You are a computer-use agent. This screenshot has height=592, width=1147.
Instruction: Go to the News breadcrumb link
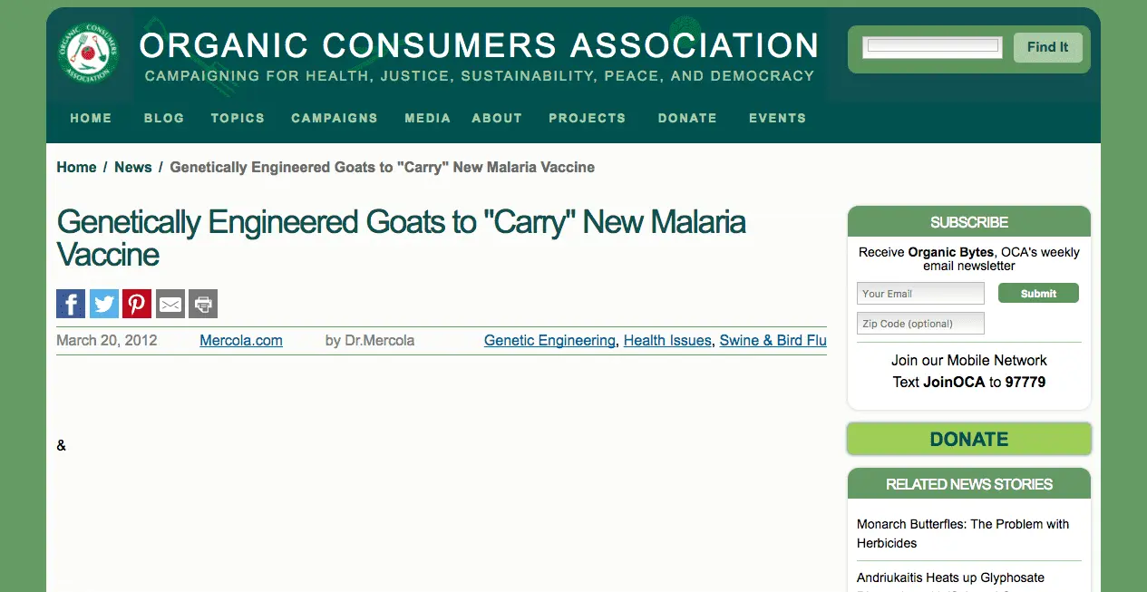pyautogui.click(x=133, y=167)
